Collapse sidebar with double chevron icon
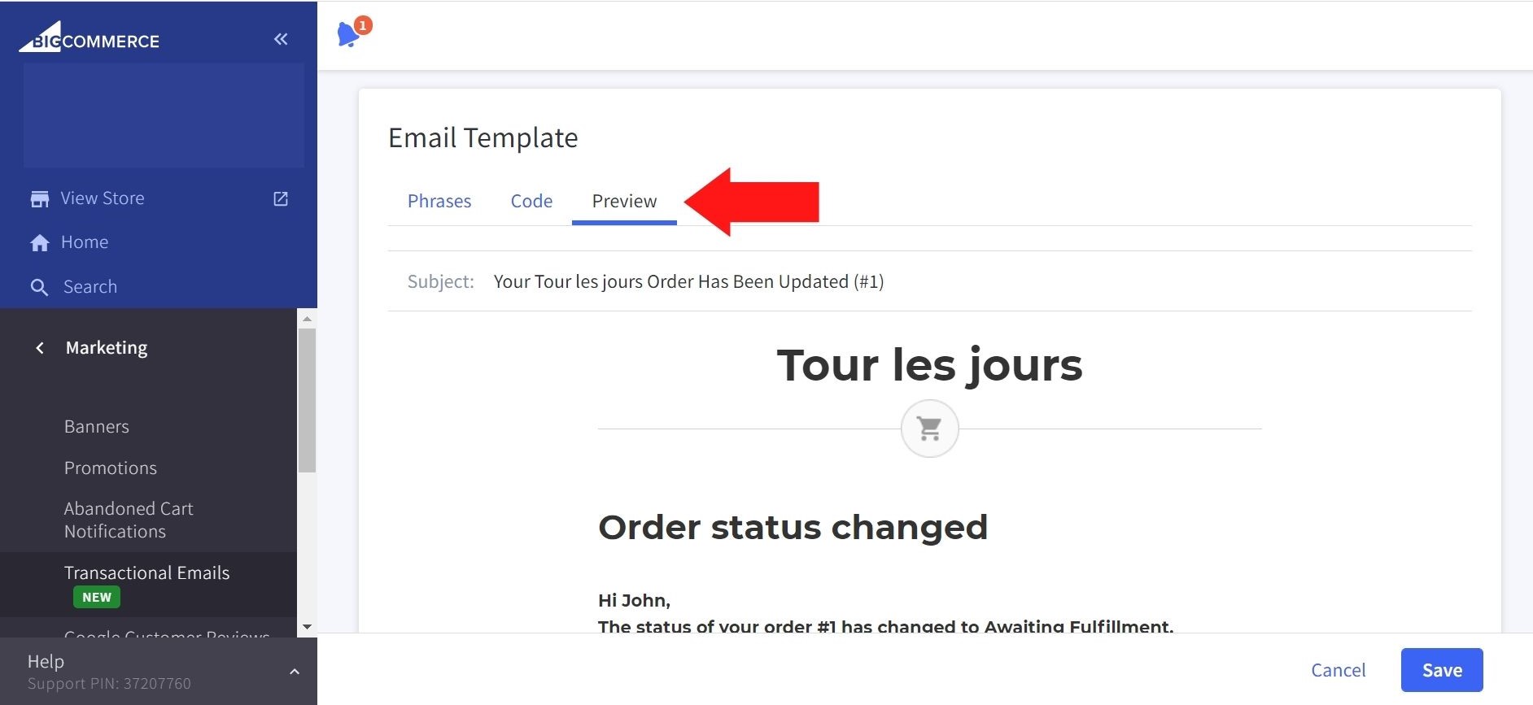Screen dimensions: 1533x705 (281, 39)
